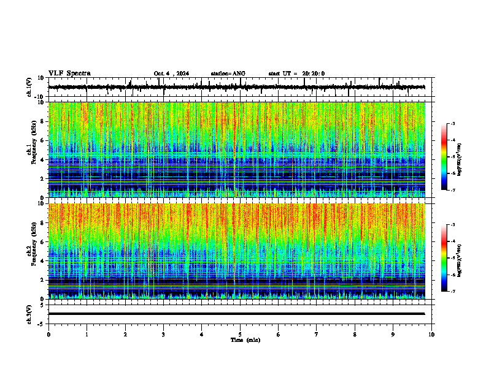Screen dimensions: 486x375
Task: Click the Time (min) axis label
Action: click(x=245, y=340)
